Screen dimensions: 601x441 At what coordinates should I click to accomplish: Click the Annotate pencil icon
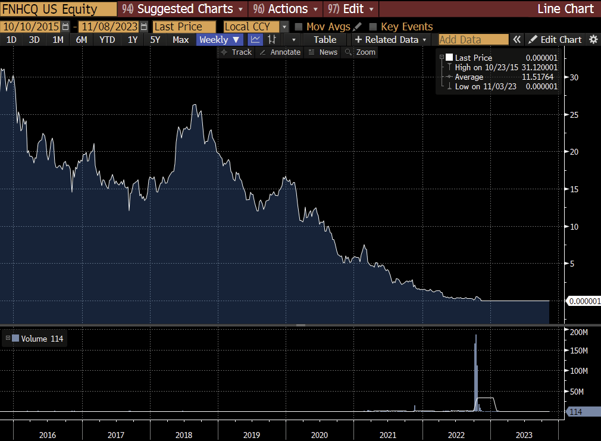click(262, 52)
